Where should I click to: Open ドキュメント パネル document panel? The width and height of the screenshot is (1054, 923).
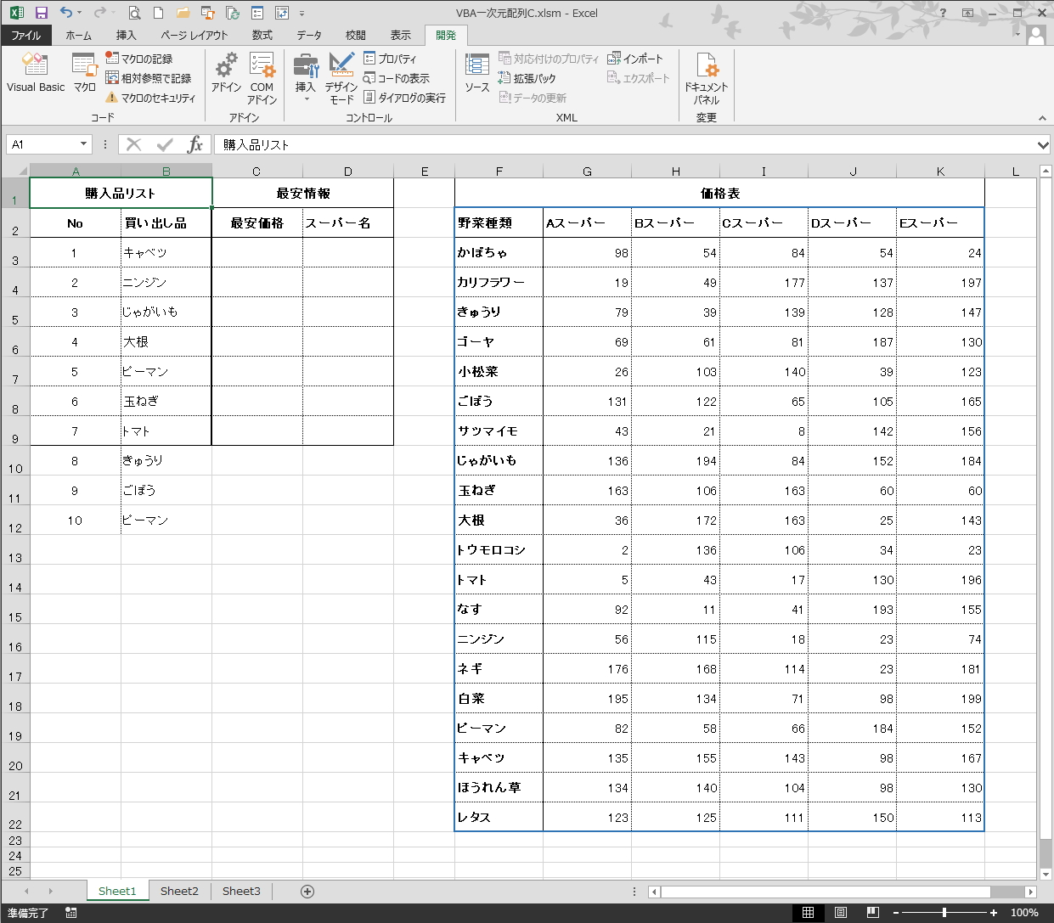point(707,78)
